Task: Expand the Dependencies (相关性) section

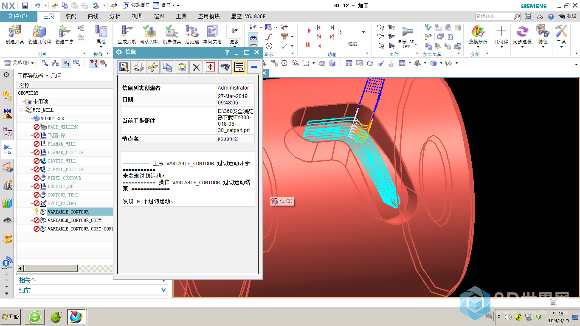Action: (x=92, y=281)
